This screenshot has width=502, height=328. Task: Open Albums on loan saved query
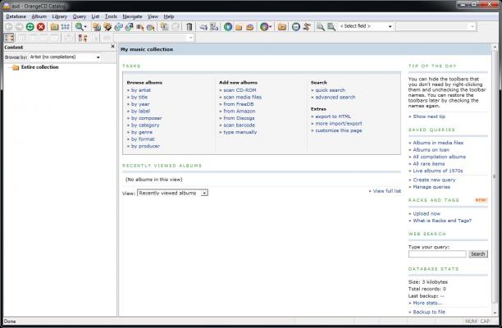431,150
